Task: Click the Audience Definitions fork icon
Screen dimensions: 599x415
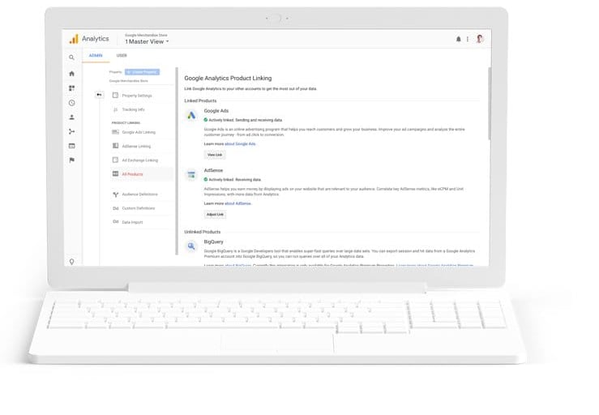Action: (x=115, y=195)
